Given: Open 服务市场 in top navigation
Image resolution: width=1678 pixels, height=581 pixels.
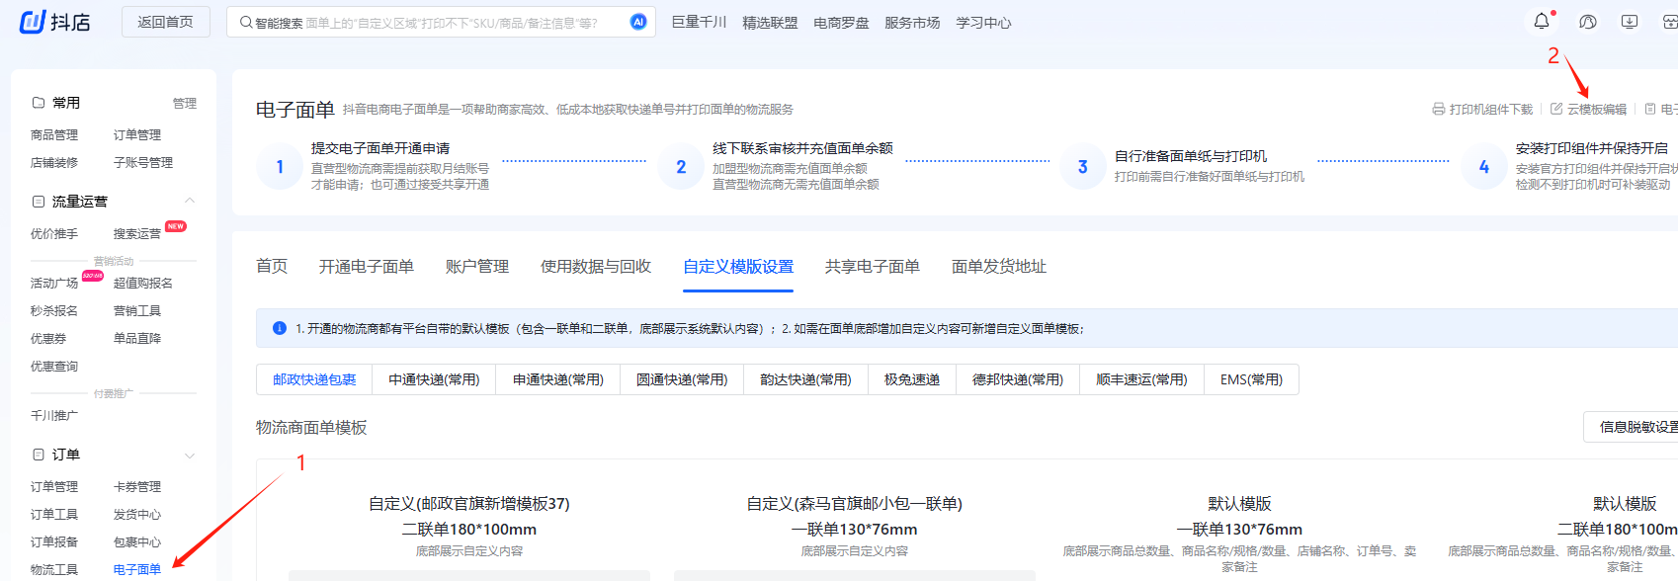Looking at the screenshot, I should click(x=912, y=22).
